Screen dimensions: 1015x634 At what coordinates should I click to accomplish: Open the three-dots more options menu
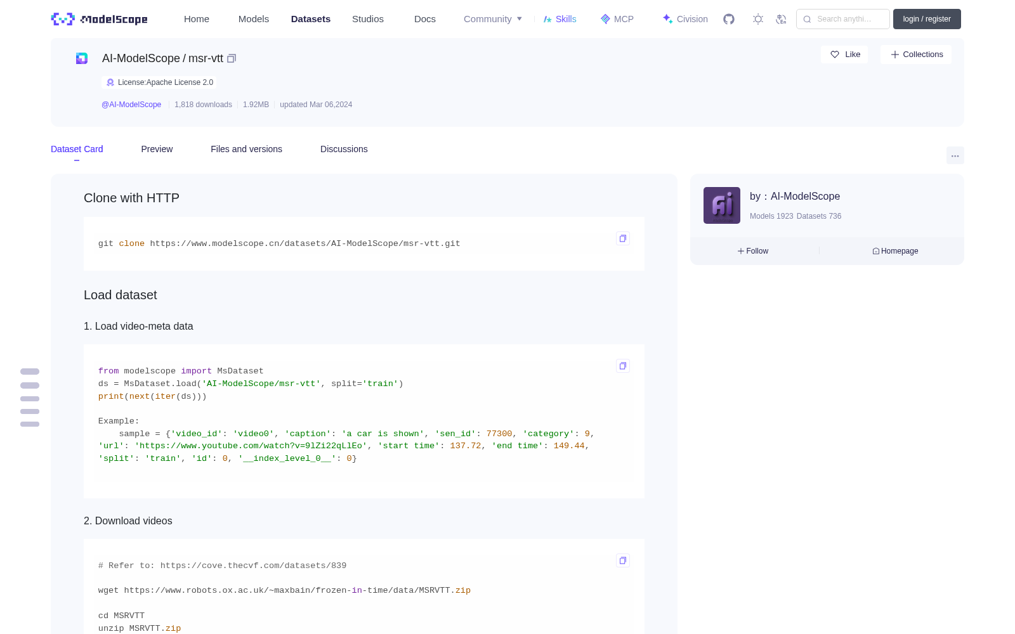coord(955,155)
